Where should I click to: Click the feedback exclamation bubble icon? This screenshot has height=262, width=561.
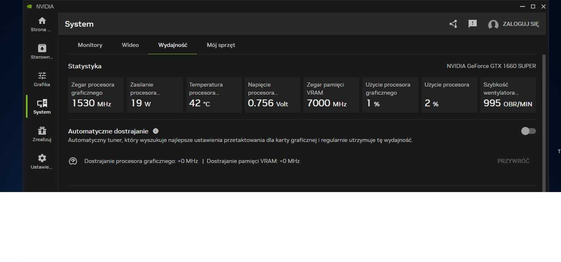pos(473,24)
